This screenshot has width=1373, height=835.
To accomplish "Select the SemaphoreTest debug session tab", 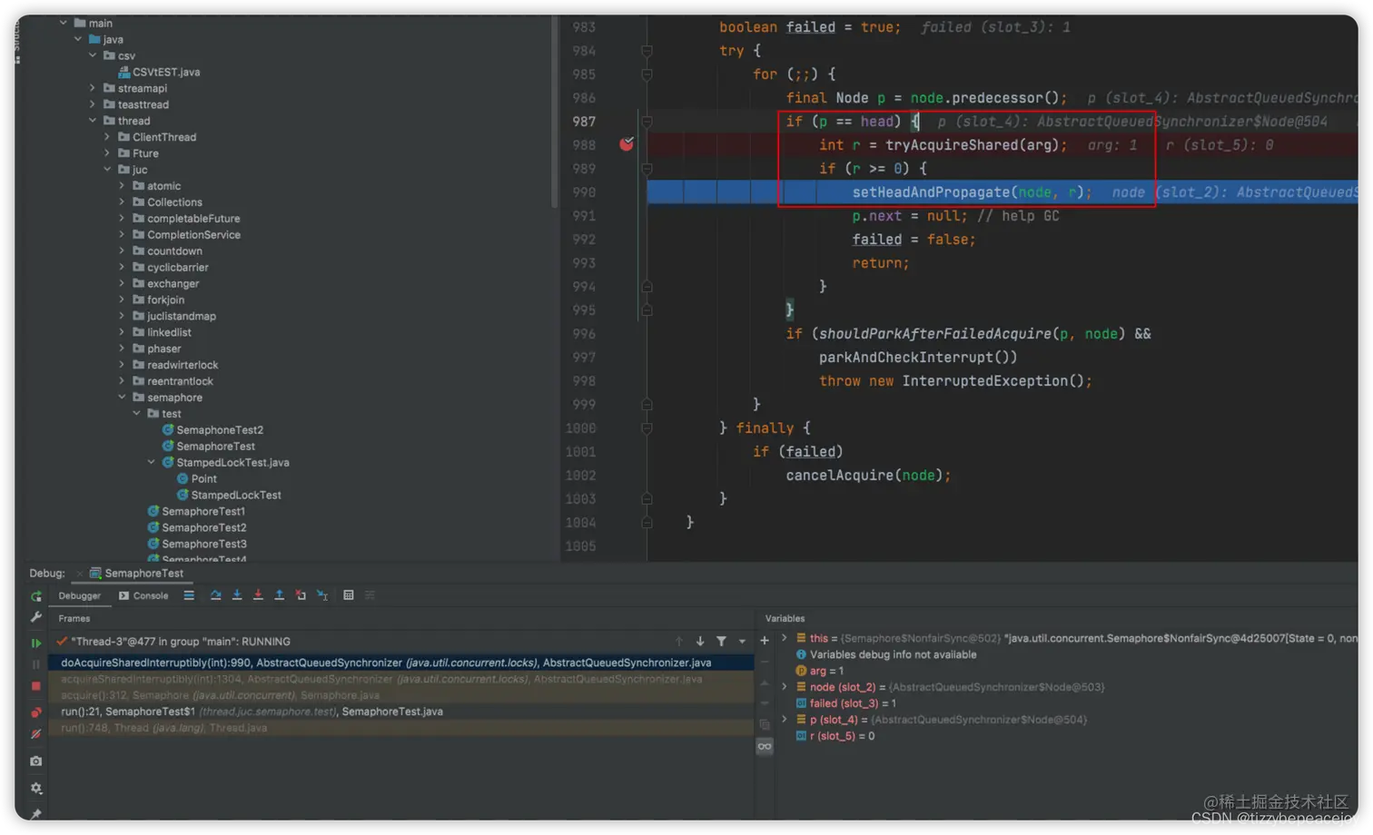I will coord(136,574).
